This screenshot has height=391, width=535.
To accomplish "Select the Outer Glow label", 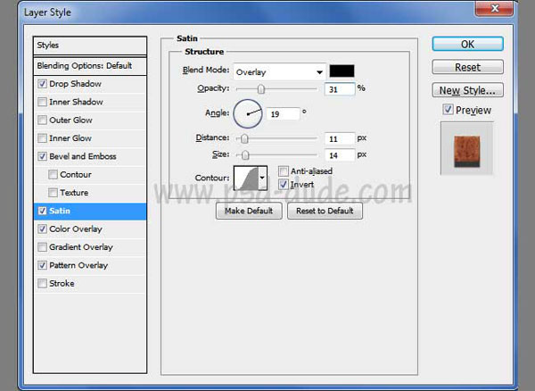I will pos(70,120).
